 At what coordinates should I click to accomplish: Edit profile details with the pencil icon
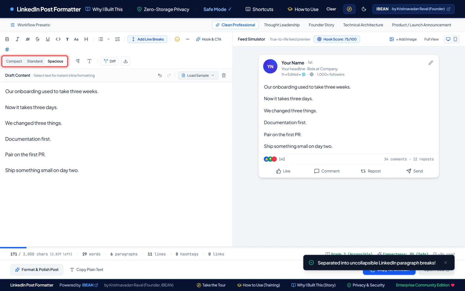[x=431, y=63]
